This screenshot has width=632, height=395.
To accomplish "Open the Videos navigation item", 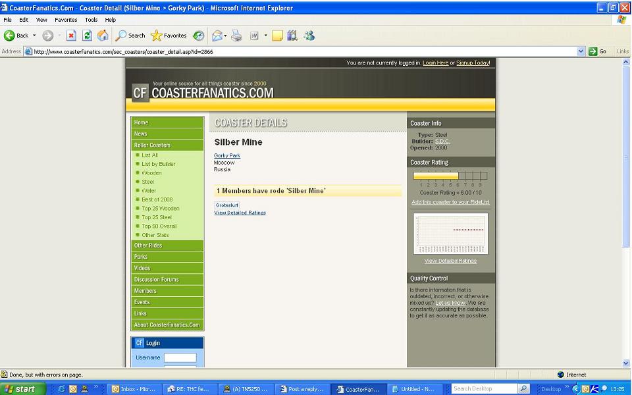I will (167, 268).
